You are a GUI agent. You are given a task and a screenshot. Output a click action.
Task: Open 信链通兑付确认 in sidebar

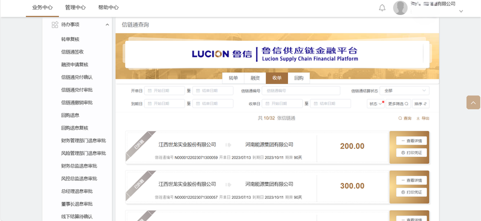click(x=77, y=77)
